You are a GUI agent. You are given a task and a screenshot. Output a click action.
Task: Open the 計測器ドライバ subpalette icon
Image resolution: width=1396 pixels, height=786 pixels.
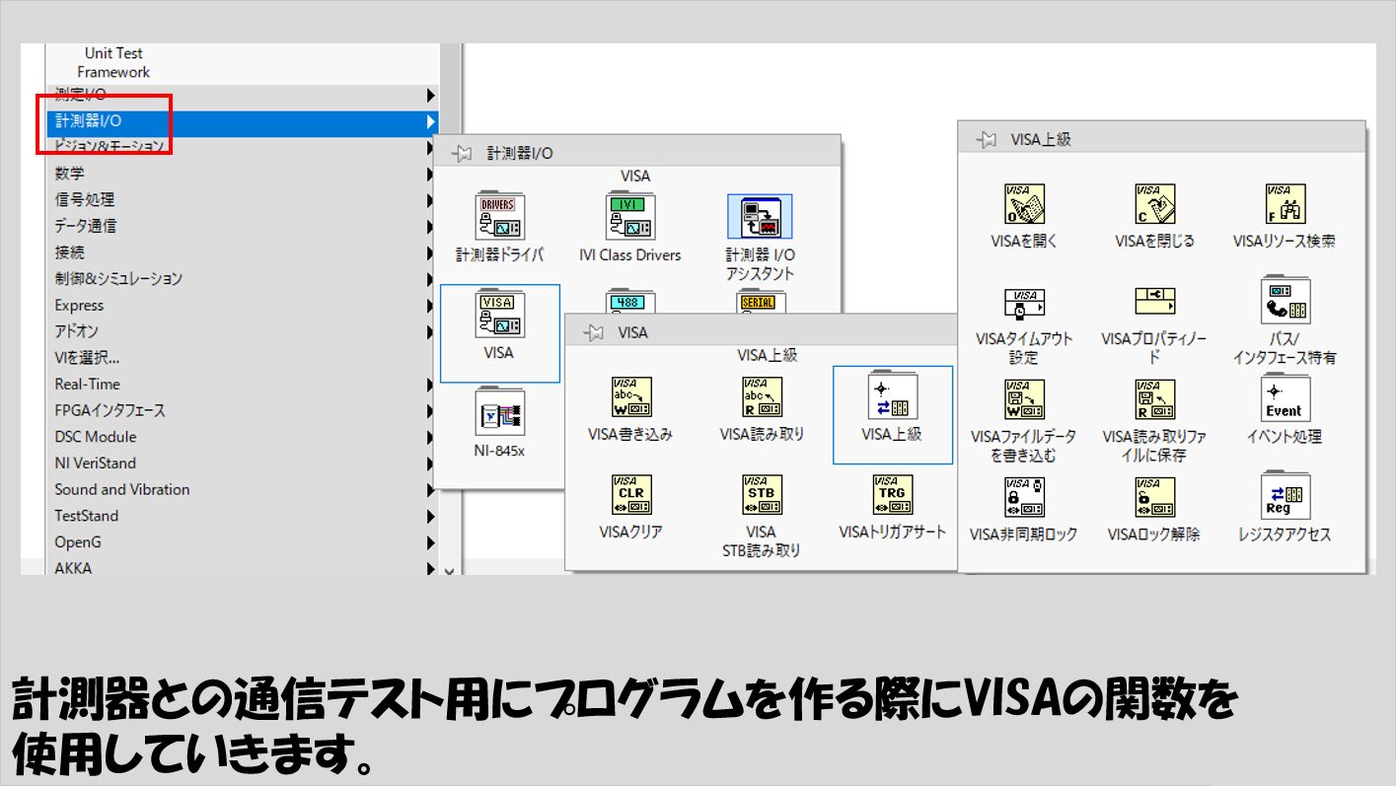(x=499, y=217)
